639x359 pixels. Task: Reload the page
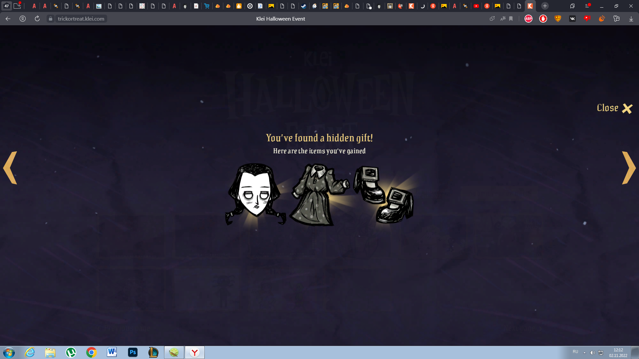(37, 19)
